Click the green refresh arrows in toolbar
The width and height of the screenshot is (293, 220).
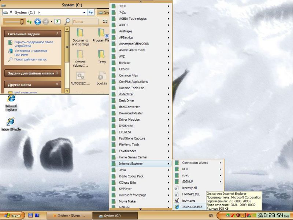(x=29, y=22)
